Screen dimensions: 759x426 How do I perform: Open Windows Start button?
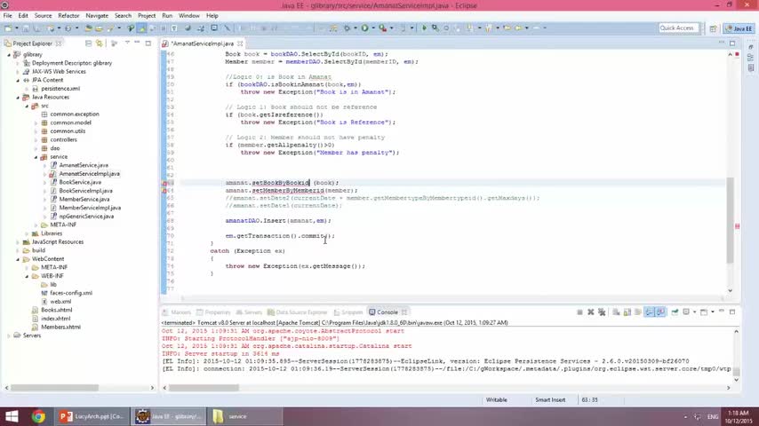tap(12, 416)
